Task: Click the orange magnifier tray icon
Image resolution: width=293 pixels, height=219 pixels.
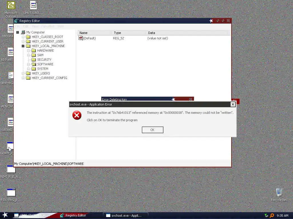Action: pos(272,216)
